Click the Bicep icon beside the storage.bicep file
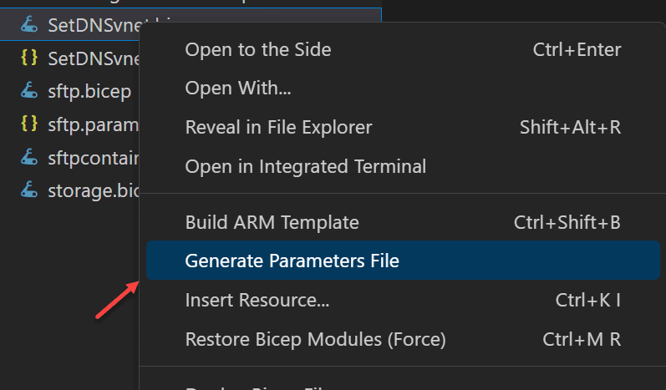Screen dimensions: 666x390 (x=29, y=190)
